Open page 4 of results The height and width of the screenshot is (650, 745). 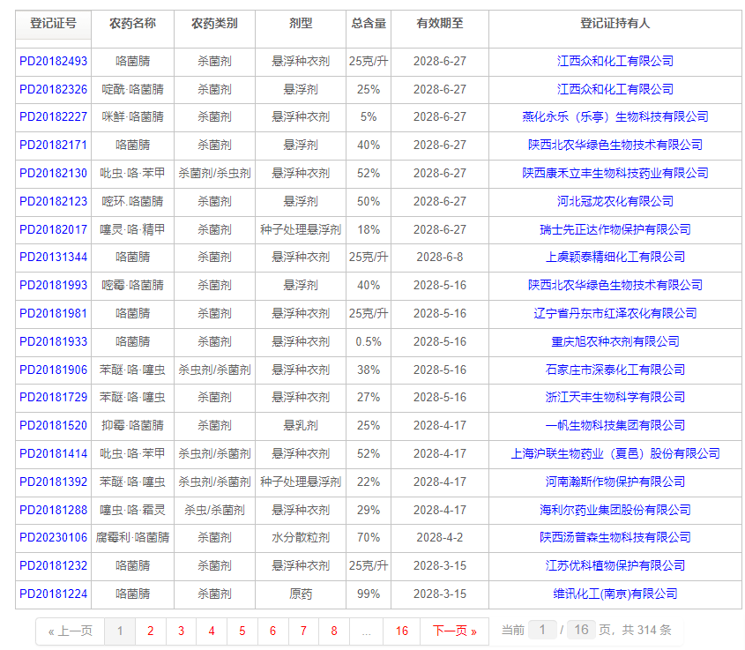point(212,631)
